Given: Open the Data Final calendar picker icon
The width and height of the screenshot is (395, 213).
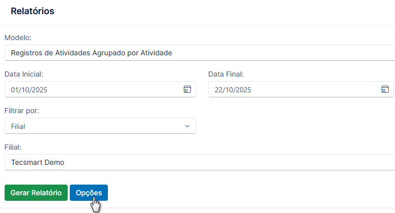Looking at the screenshot, I should [385, 89].
